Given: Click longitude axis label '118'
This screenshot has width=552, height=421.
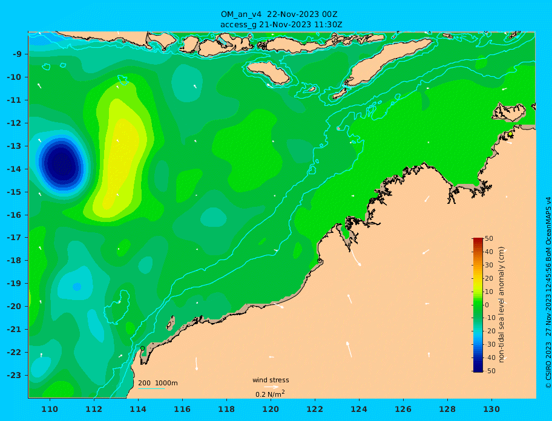Looking at the screenshot, I should click(x=226, y=409).
